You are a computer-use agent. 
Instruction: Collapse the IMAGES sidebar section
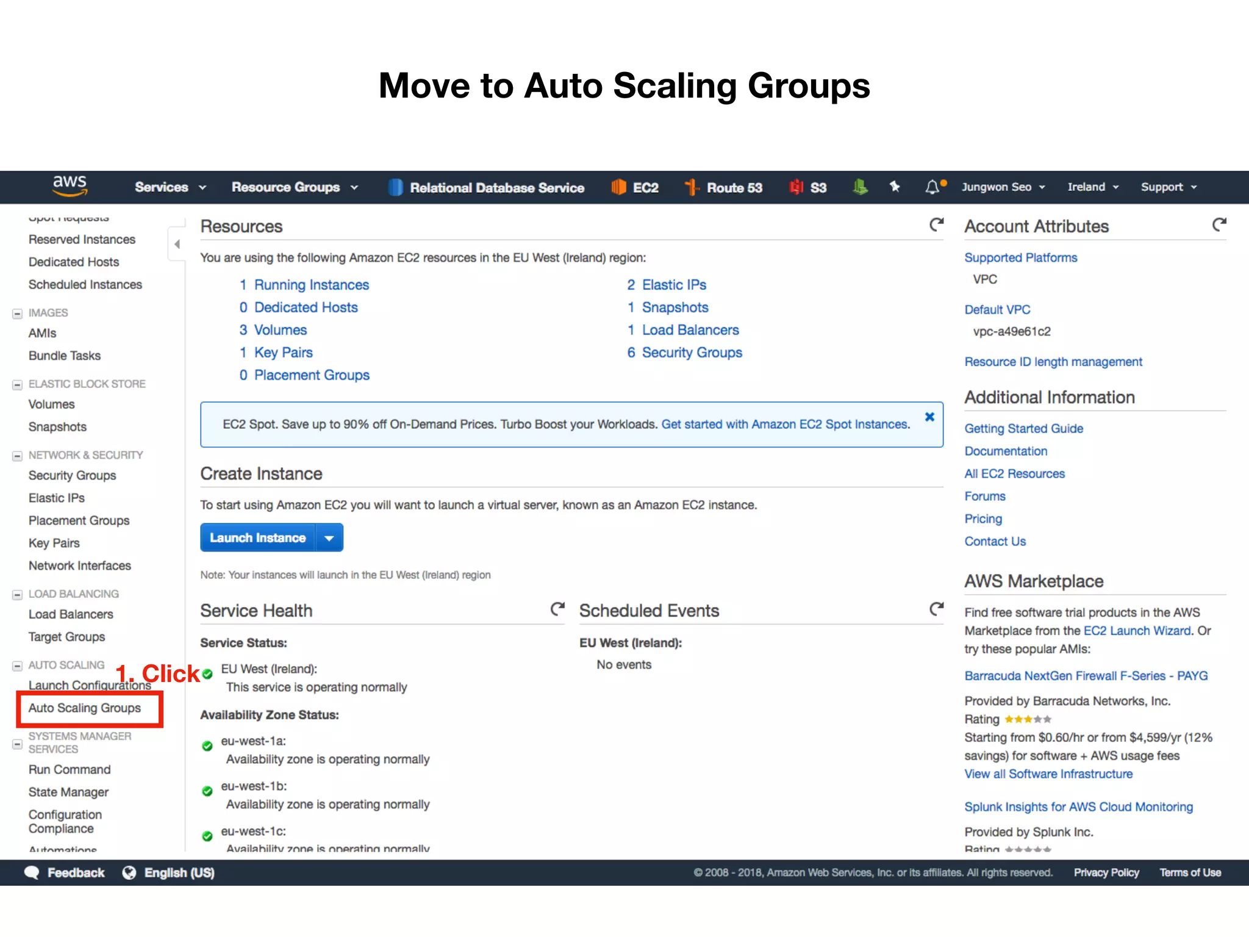click(x=18, y=314)
